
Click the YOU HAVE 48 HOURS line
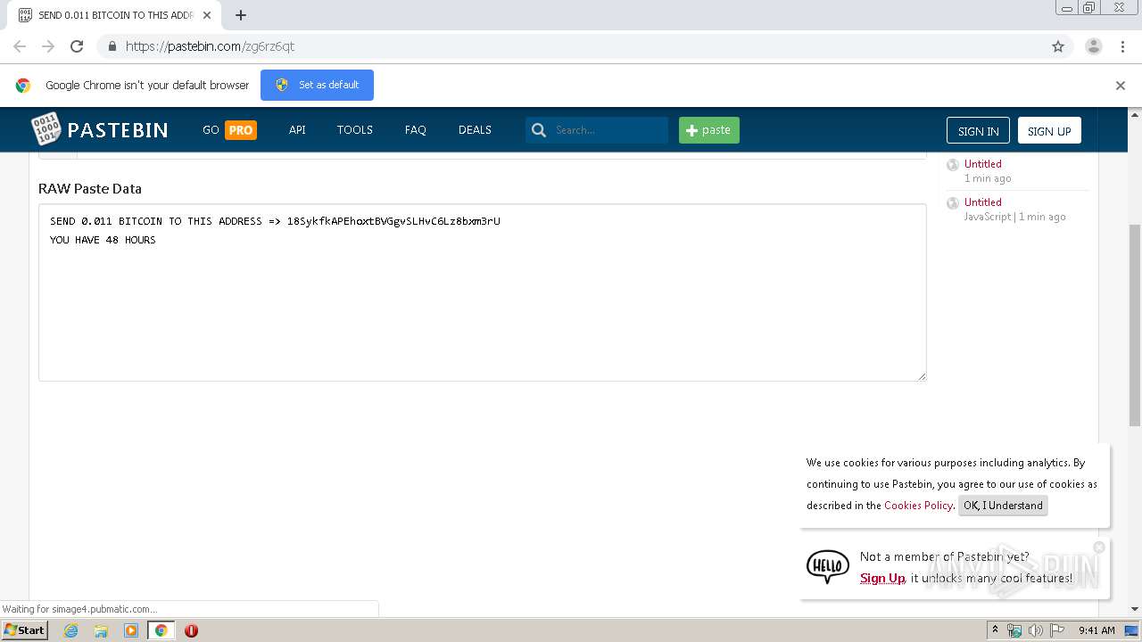point(103,240)
